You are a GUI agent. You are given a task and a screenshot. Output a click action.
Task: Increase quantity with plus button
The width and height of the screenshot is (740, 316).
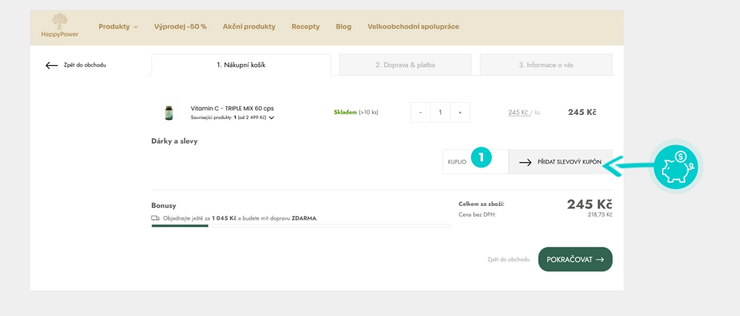(460, 113)
